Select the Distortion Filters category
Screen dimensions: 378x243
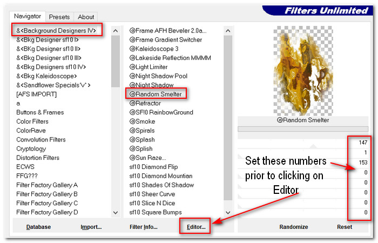pos(38,158)
